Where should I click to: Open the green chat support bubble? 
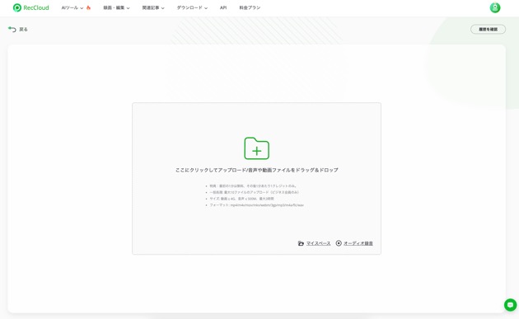[x=510, y=305]
